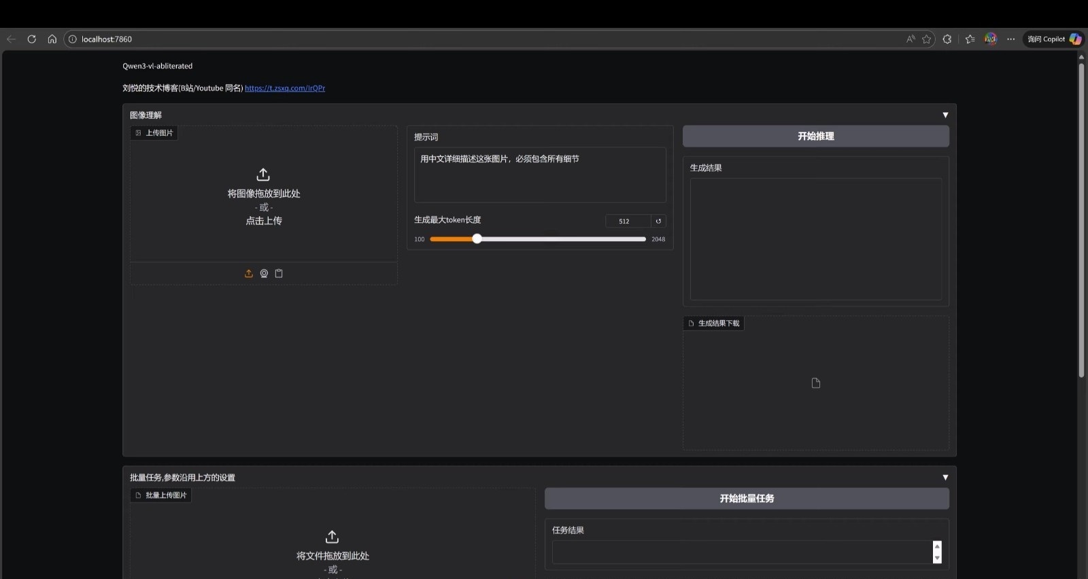Open the 询问 Copilot button
The height and width of the screenshot is (579, 1088).
point(1053,39)
